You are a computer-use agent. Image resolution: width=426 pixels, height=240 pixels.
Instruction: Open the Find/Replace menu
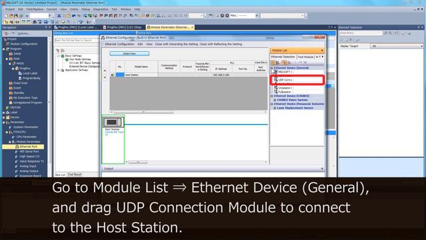pos(35,9)
